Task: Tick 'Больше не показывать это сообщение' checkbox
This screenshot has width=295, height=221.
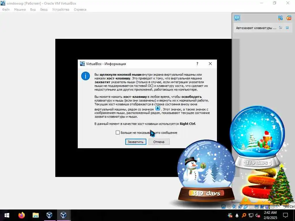Action: [x=118, y=132]
